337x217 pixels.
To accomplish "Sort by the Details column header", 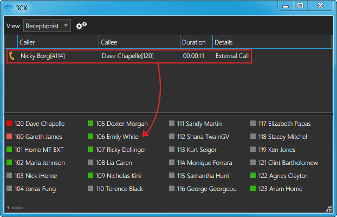I will 272,42.
